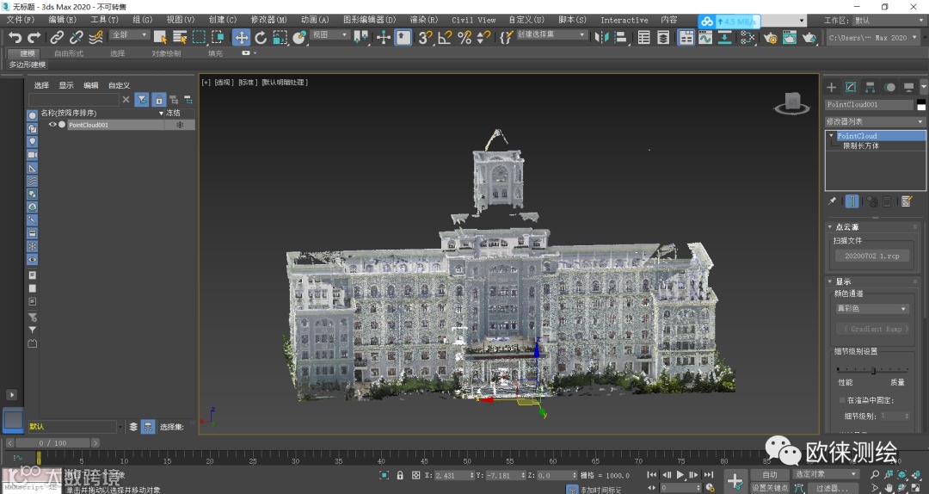The height and width of the screenshot is (494, 929).
Task: Switch to the Create command panel
Action: (x=832, y=87)
